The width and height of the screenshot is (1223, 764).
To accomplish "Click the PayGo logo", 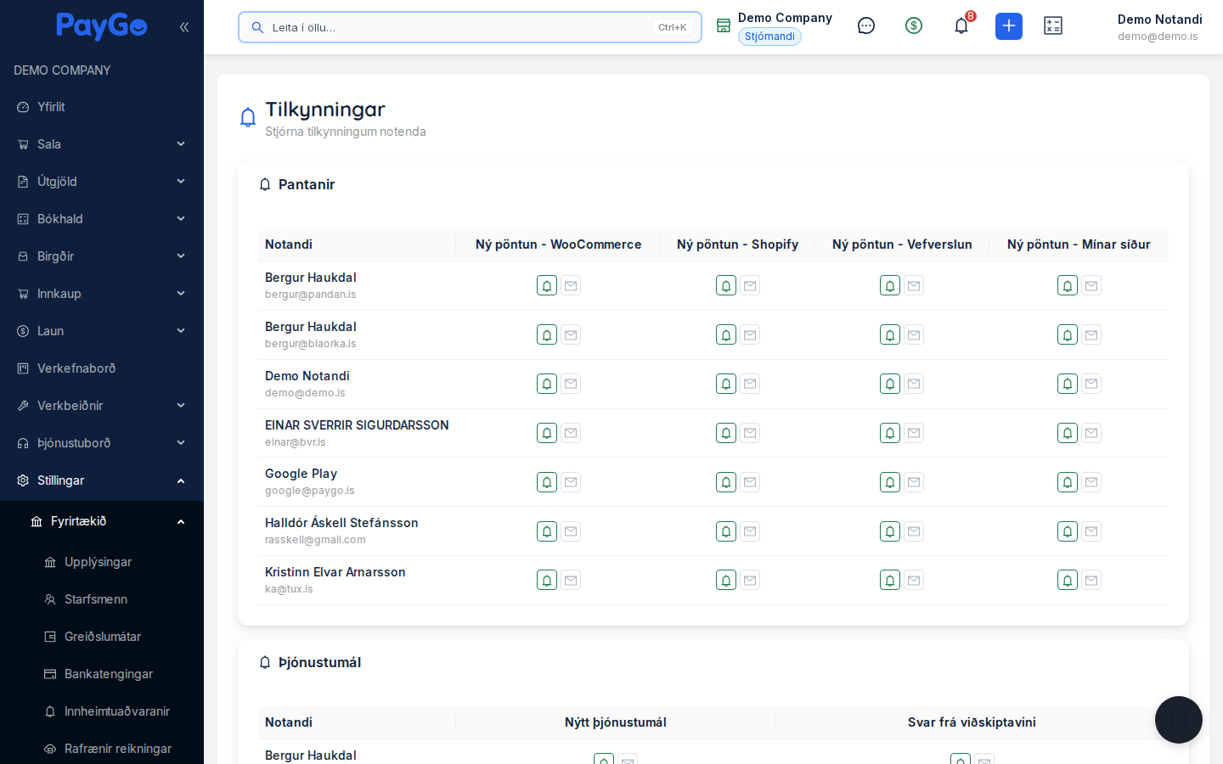I will click(x=102, y=26).
